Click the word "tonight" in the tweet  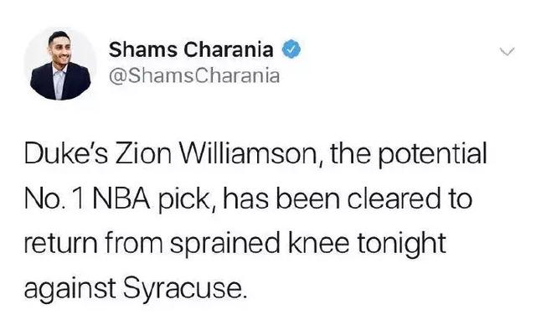401,245
